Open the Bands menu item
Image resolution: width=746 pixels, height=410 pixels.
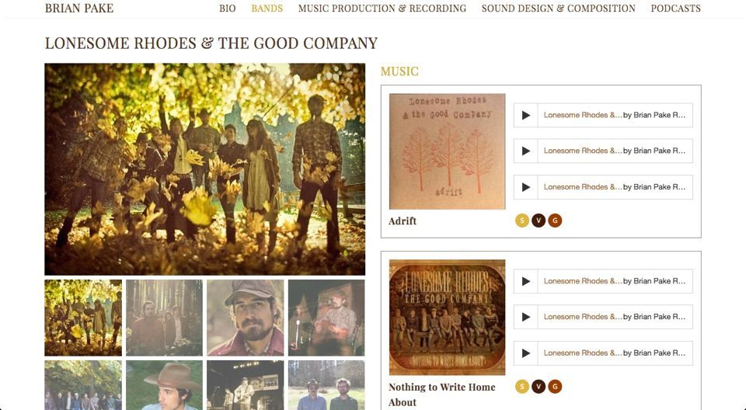(267, 9)
